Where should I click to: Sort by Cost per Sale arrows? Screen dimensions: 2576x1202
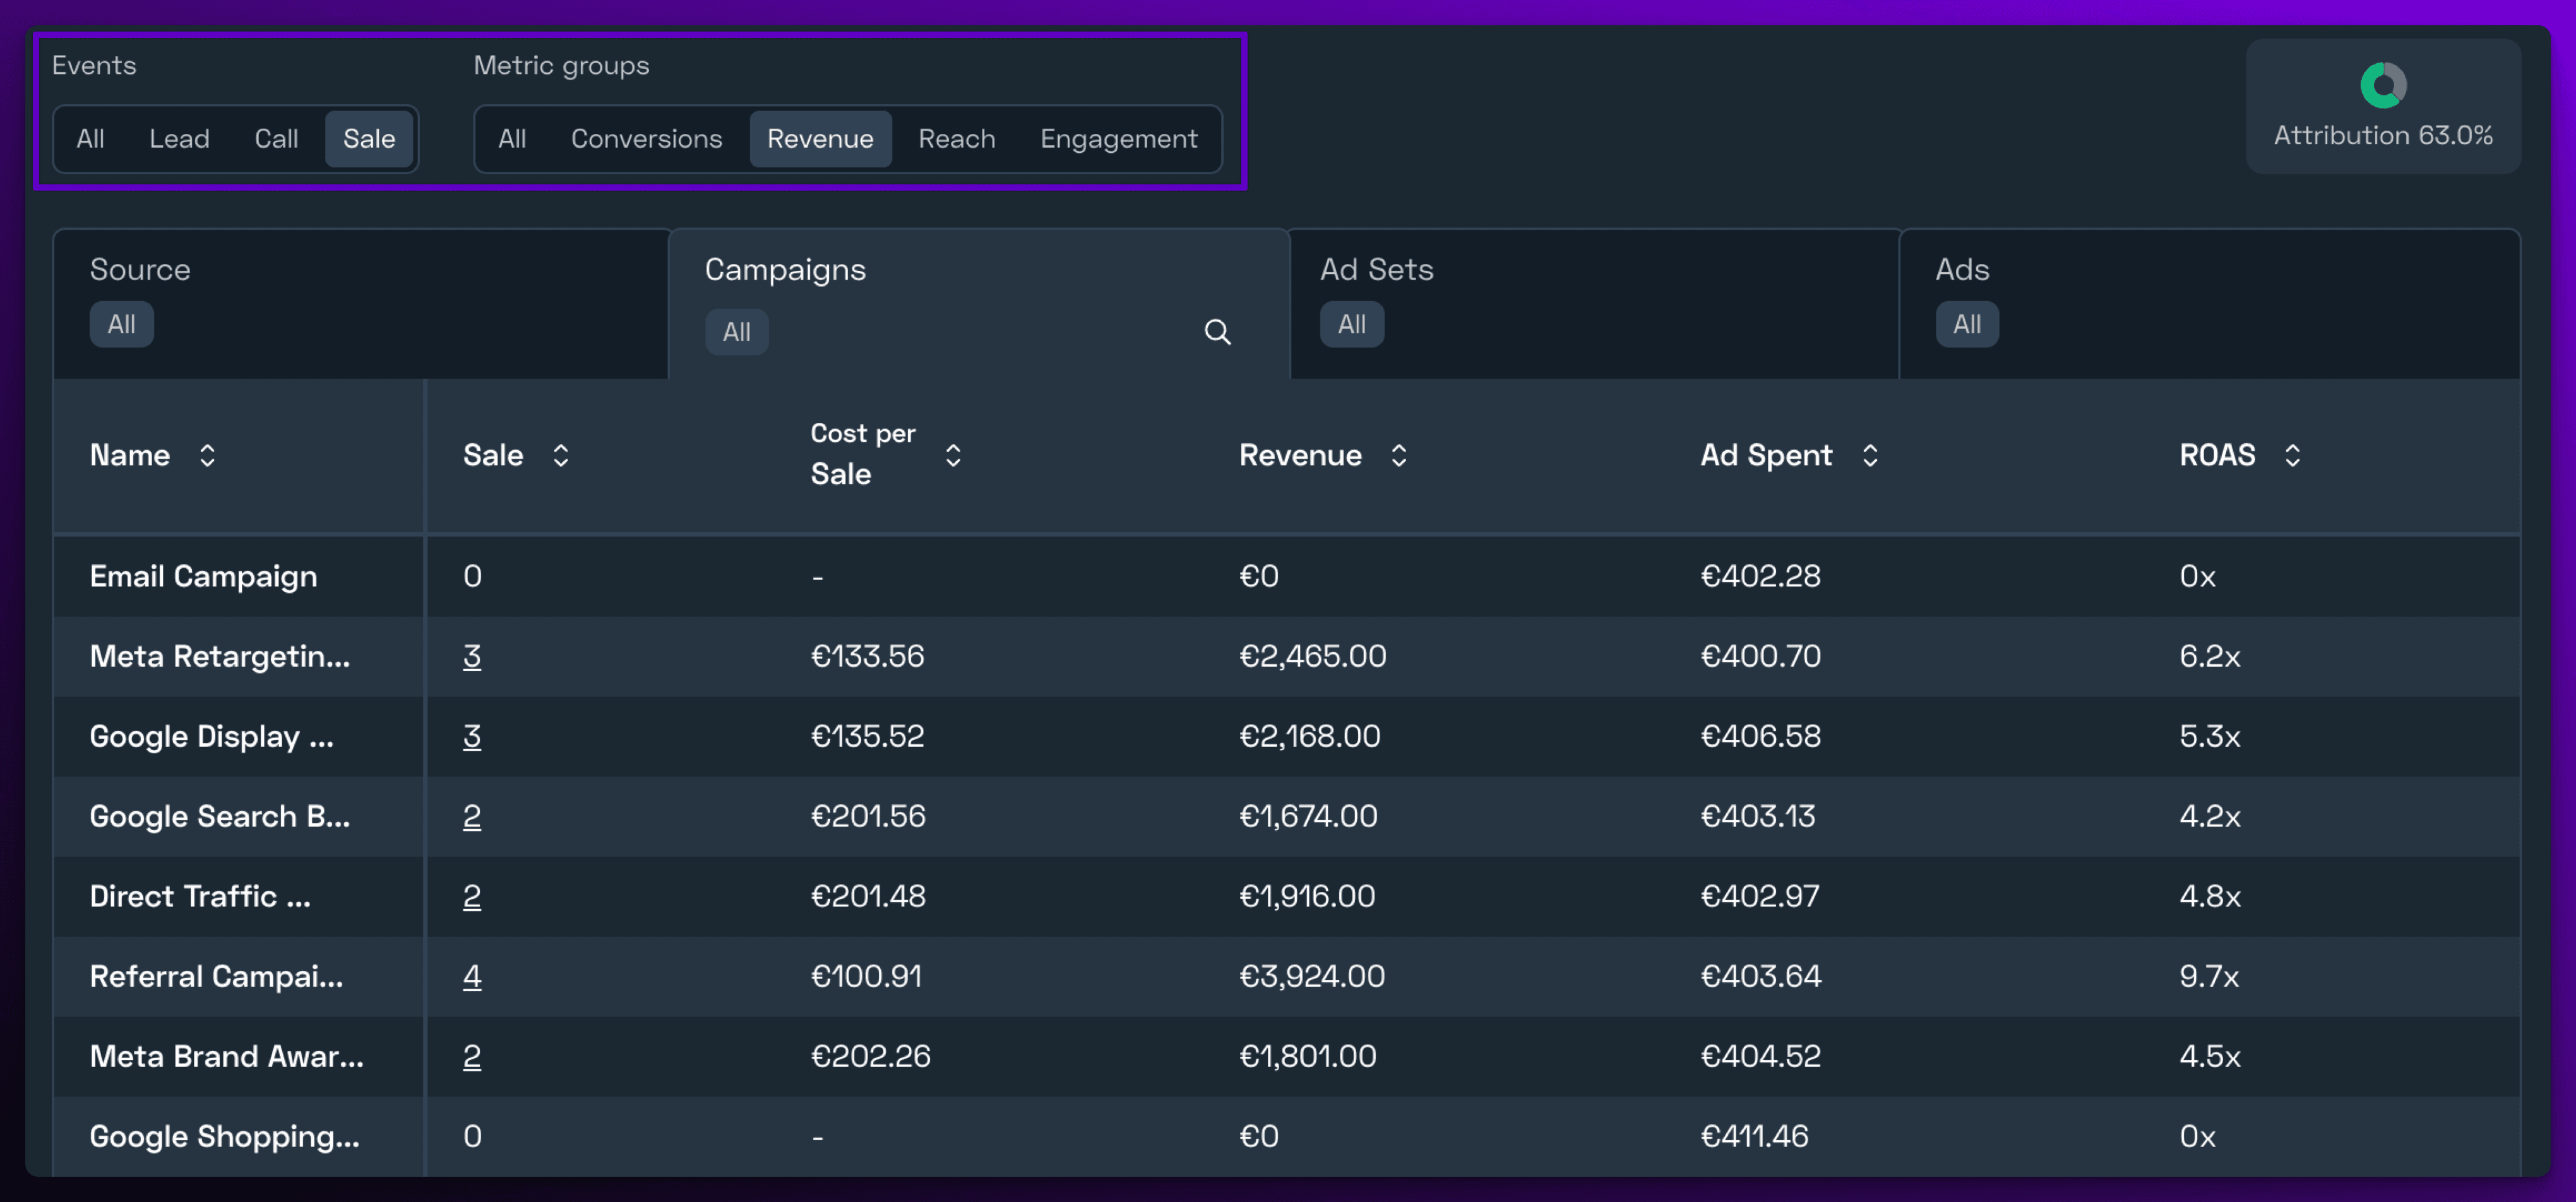tap(953, 456)
